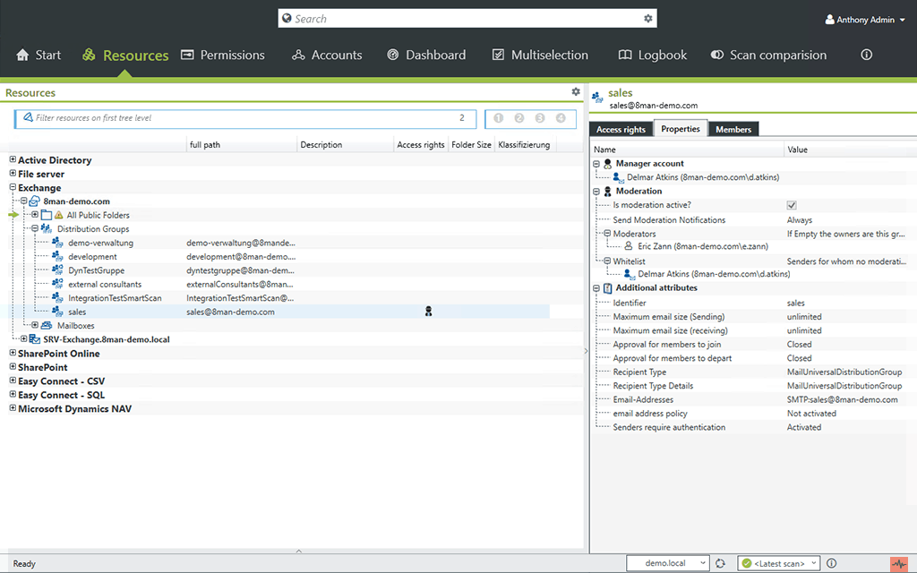Sort by the full path column header
917x573 pixels.
click(x=241, y=144)
